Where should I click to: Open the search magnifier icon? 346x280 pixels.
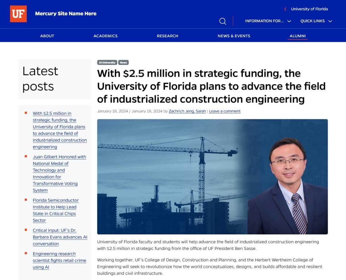click(223, 21)
